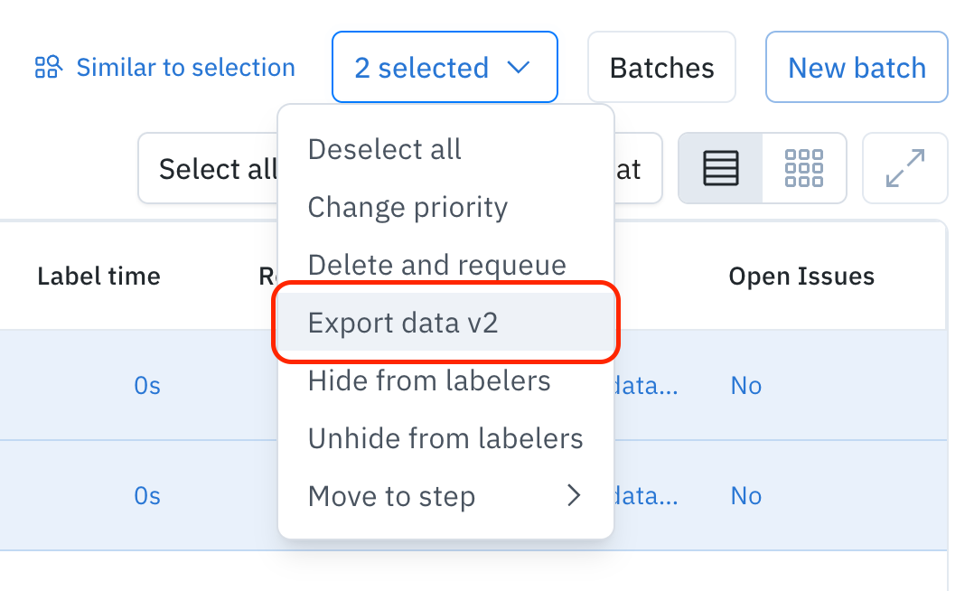974x591 pixels.
Task: Open the Batches button
Action: [x=661, y=68]
